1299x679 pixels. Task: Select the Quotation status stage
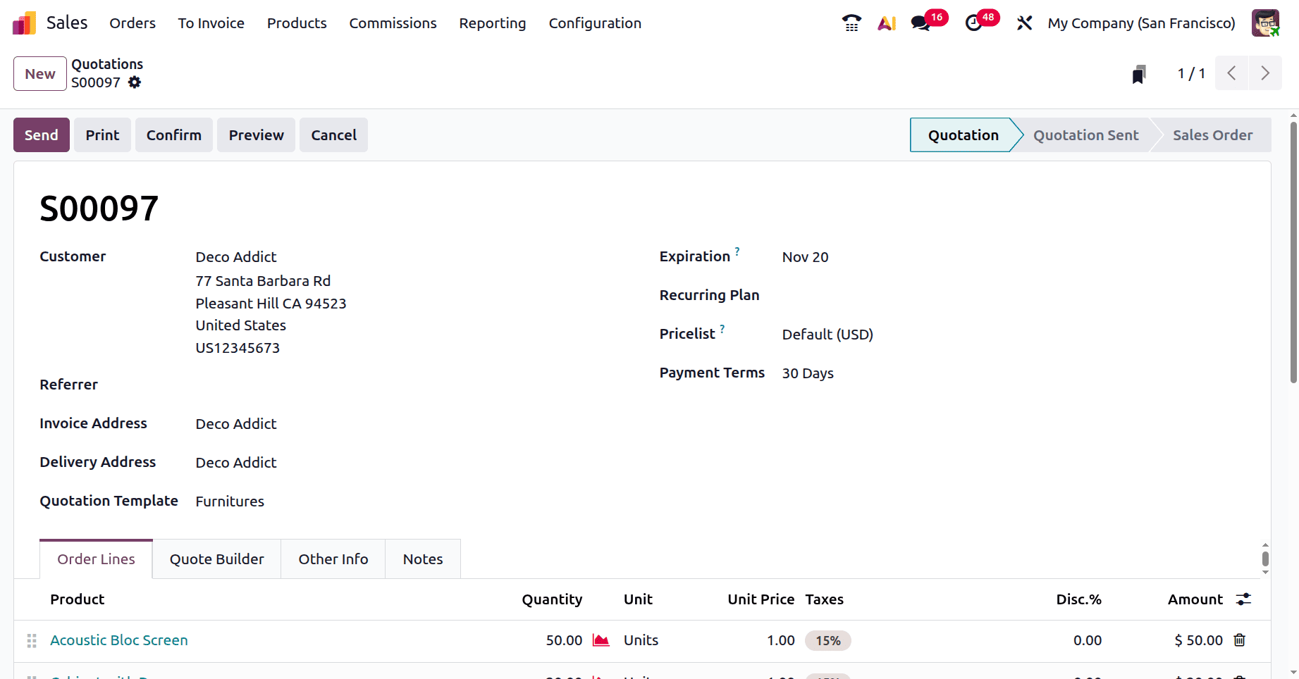tap(964, 135)
